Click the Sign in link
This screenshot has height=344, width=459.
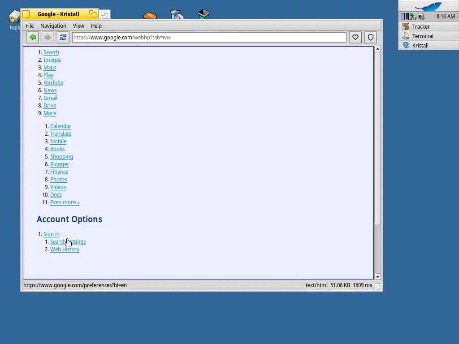(x=52, y=234)
